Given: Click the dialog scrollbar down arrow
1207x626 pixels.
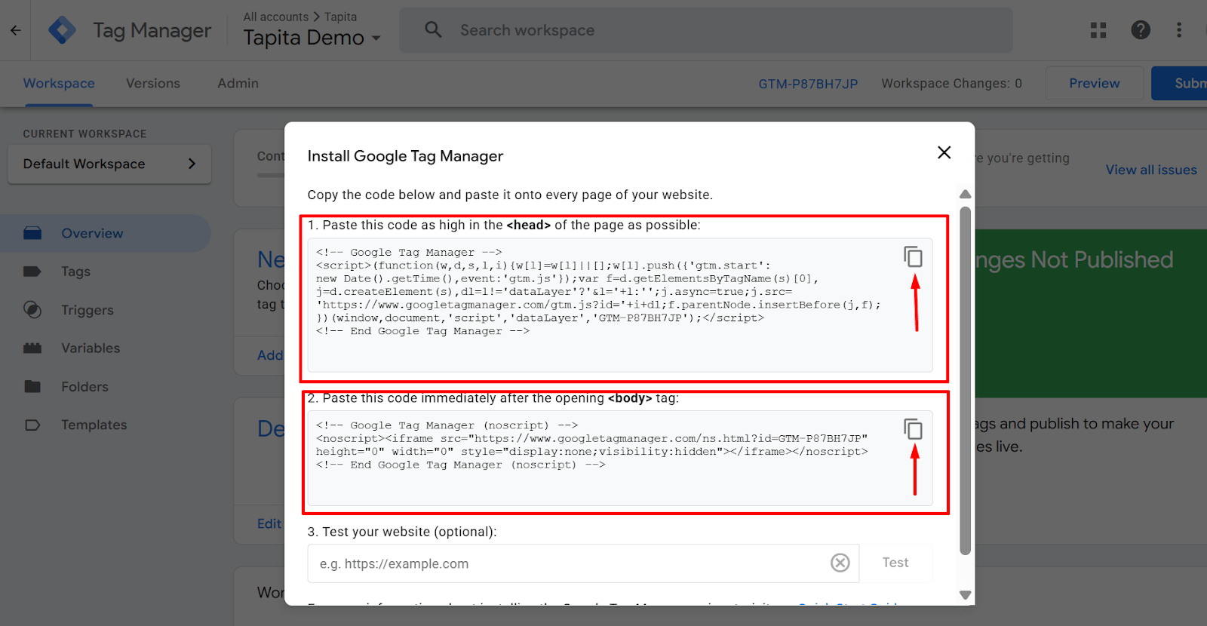Looking at the screenshot, I should pyautogui.click(x=965, y=595).
